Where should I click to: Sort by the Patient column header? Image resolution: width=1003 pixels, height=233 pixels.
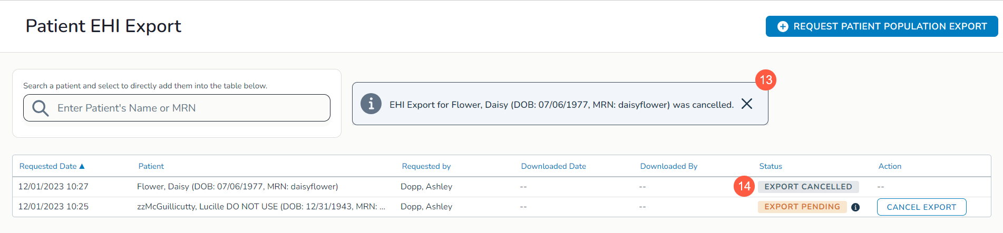pos(151,166)
